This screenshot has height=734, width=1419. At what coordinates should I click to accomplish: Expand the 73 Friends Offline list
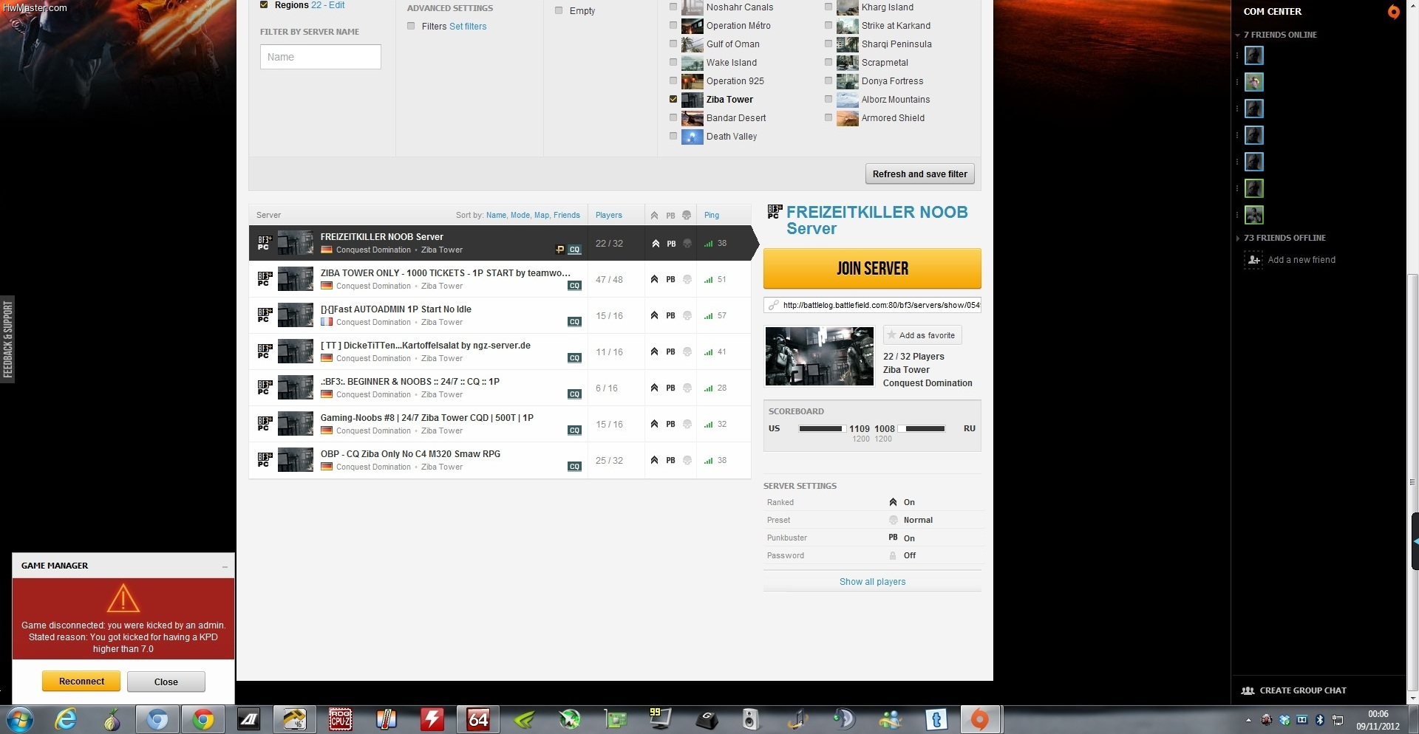[1238, 238]
